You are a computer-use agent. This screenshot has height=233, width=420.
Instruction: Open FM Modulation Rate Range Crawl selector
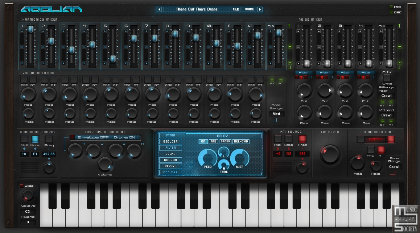(394, 166)
